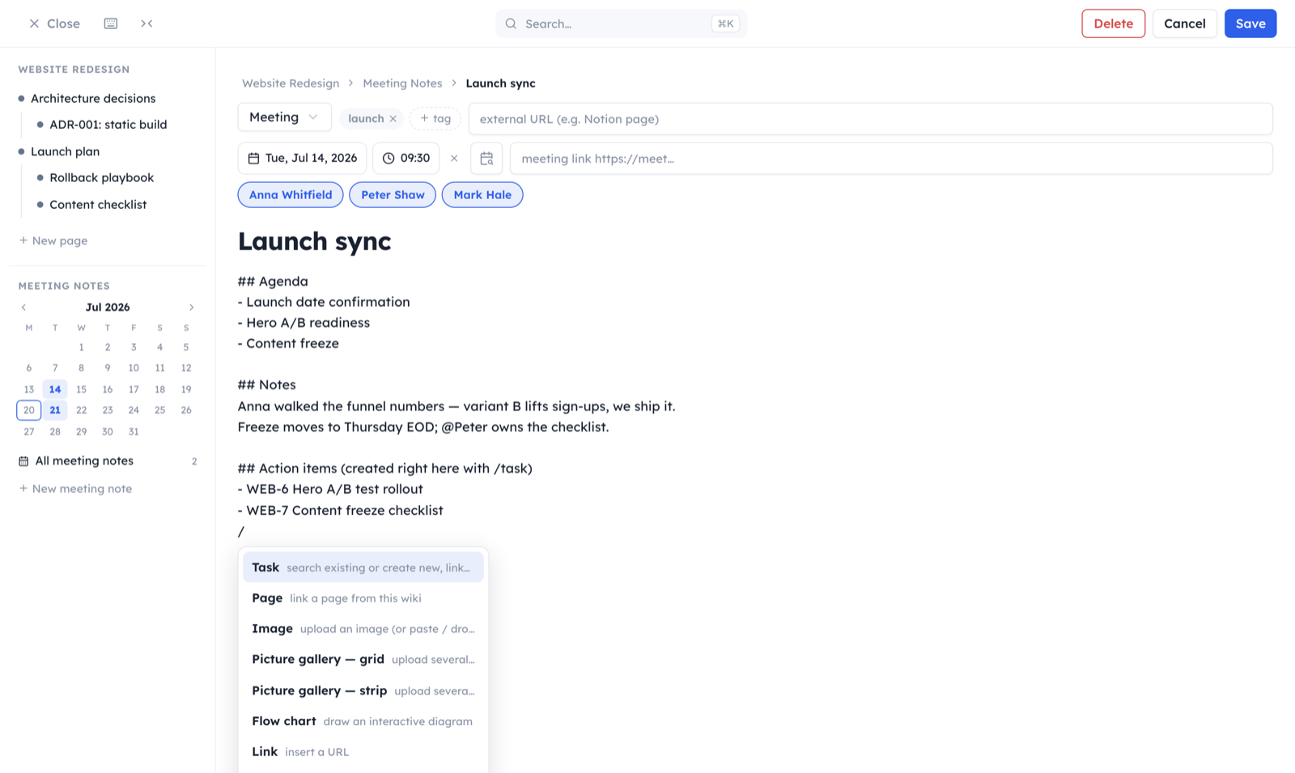Open Content checklist page
Image resolution: width=1295 pixels, height=773 pixels.
pos(98,205)
